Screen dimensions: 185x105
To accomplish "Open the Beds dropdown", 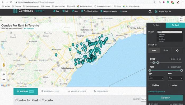I will click(175, 78).
